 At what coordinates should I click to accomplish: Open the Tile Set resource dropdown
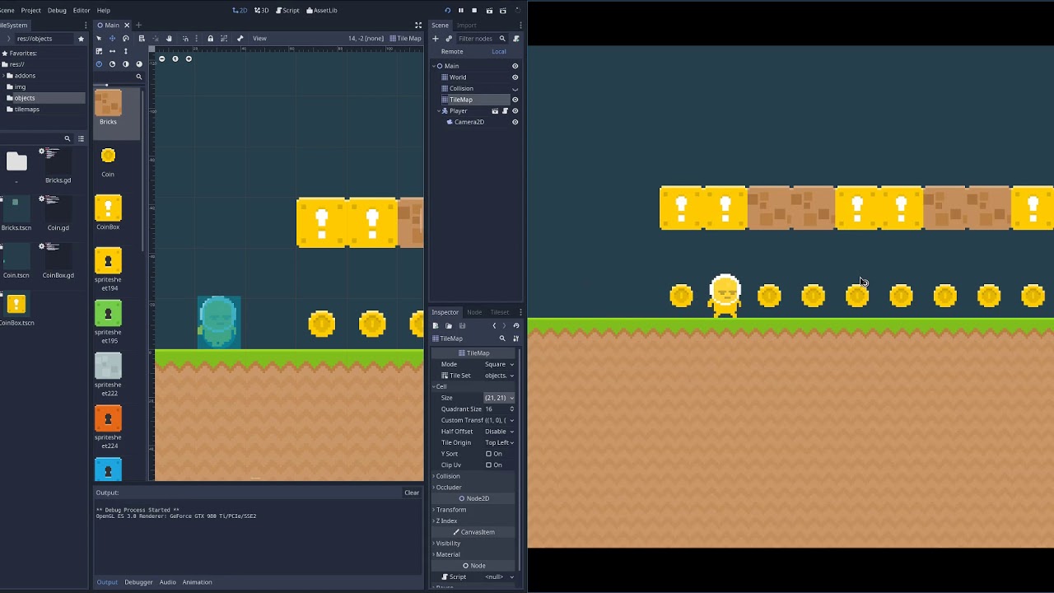click(499, 376)
